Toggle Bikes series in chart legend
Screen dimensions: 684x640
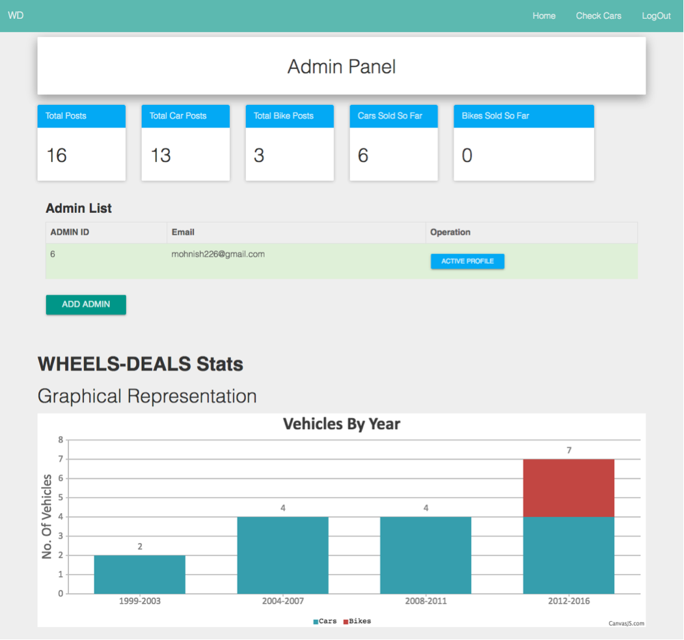click(357, 621)
